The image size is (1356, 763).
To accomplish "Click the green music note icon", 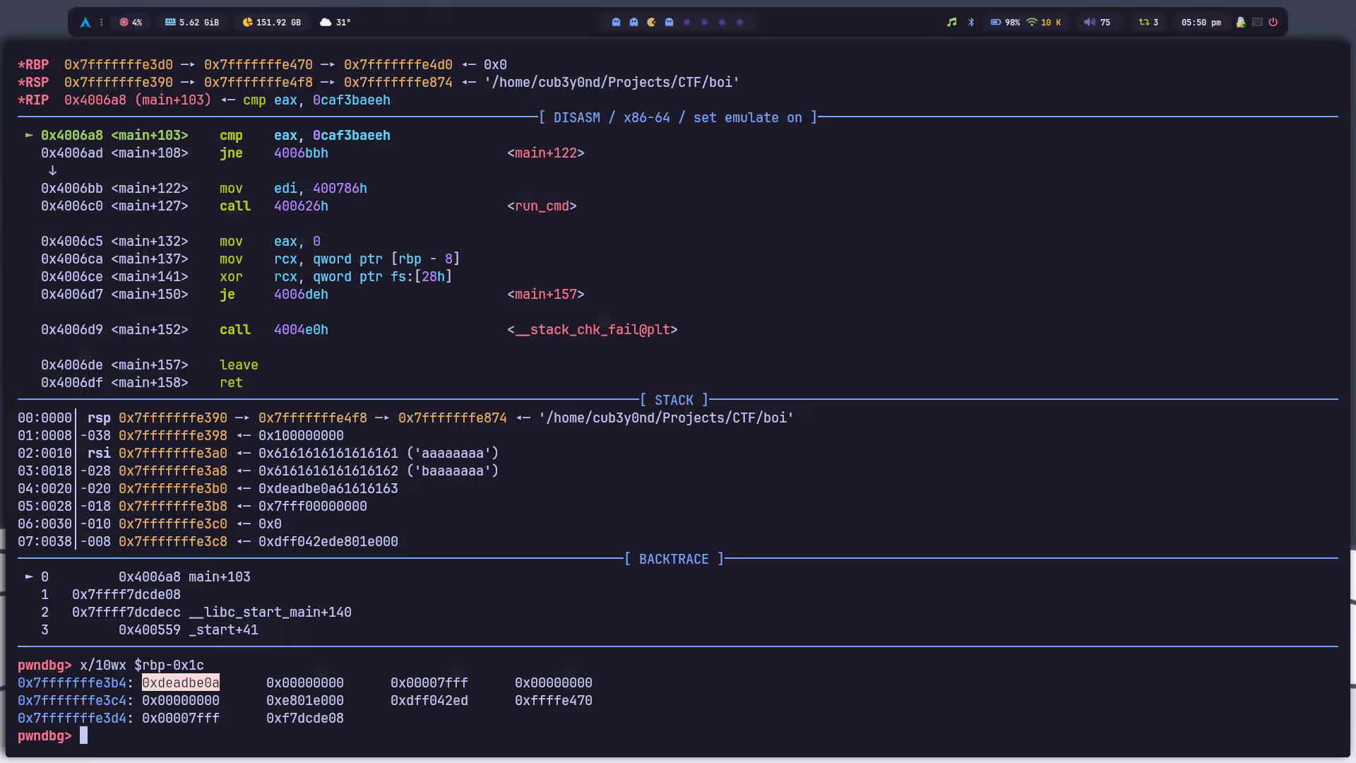I will 951,23.
